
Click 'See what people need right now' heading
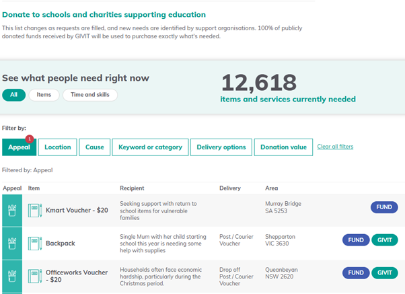[75, 78]
